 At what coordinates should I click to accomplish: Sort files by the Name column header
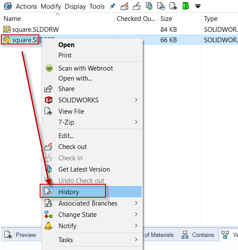tap(58, 19)
